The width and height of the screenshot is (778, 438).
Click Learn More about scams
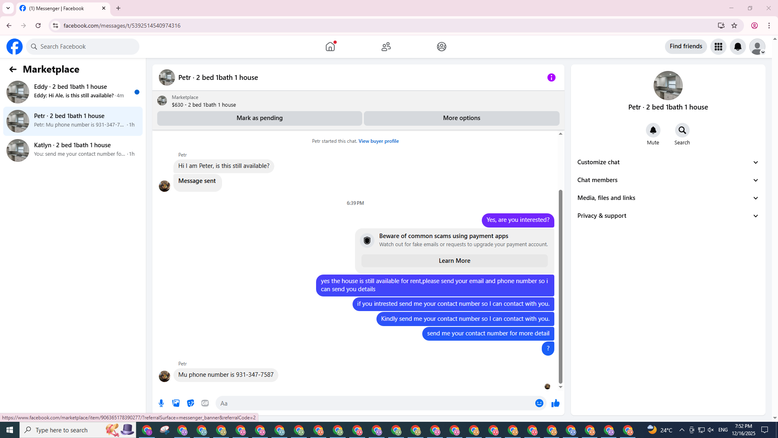[454, 261]
